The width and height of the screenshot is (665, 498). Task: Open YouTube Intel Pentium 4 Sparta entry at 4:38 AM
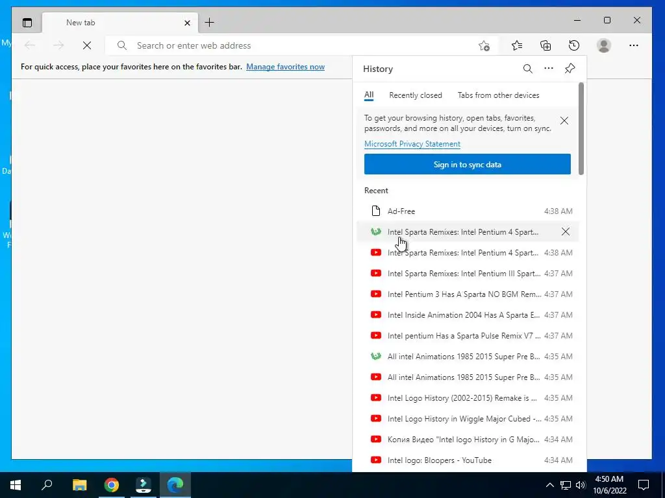click(x=468, y=252)
